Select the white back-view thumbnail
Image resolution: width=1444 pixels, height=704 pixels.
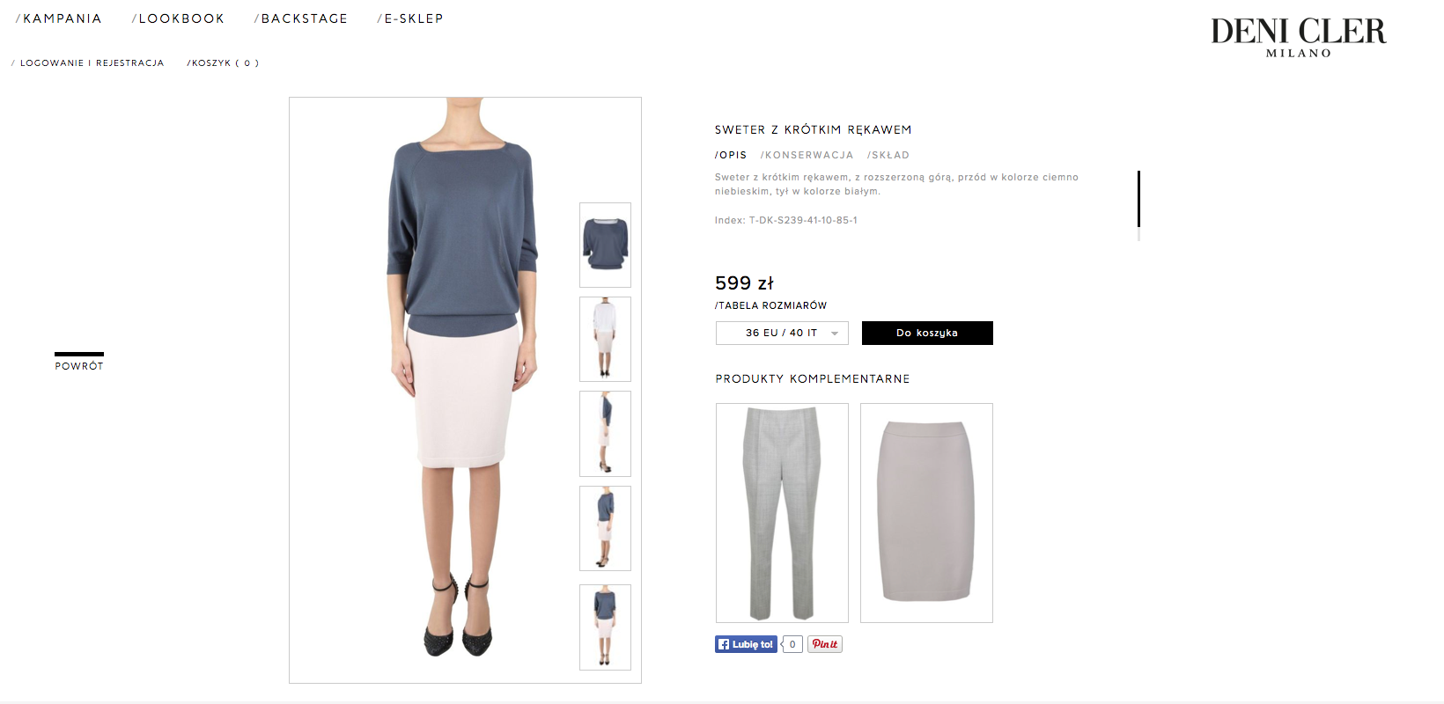pyautogui.click(x=605, y=339)
